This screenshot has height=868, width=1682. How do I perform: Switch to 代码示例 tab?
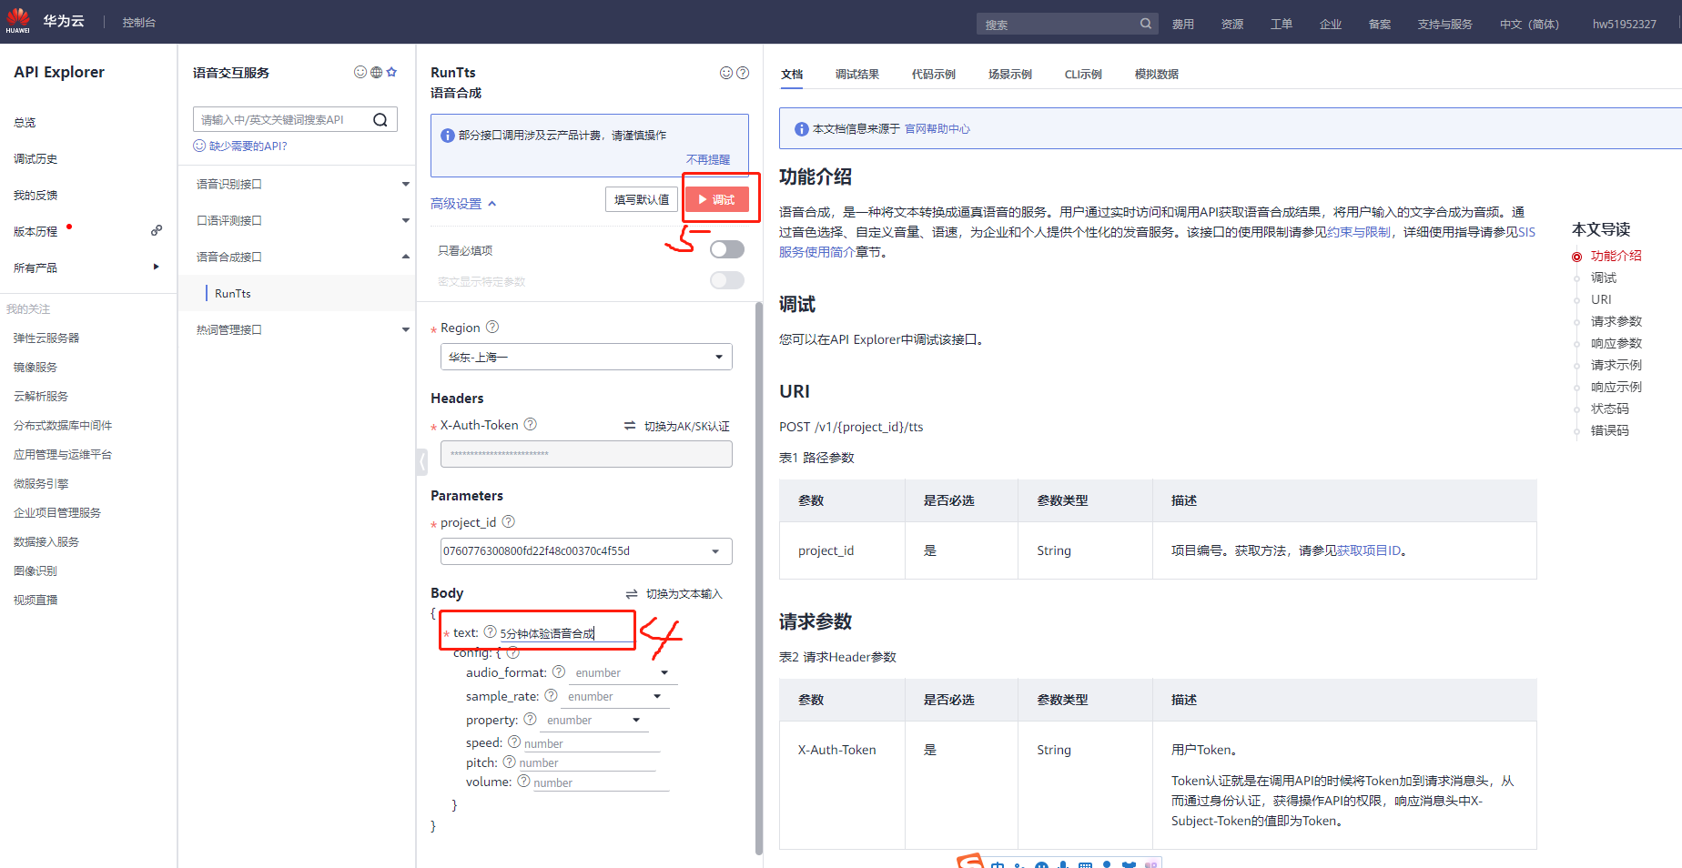click(934, 75)
